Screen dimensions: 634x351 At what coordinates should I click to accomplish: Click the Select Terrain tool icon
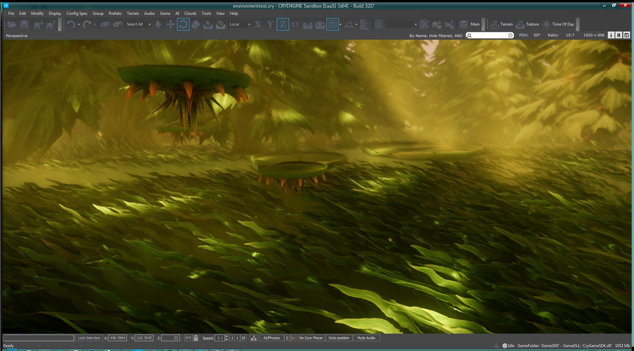[208, 24]
